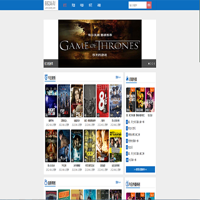Open the fifth navigation tab in the header

pyautogui.click(x=99, y=5)
